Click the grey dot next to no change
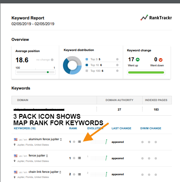Image resolution: width=180 pixels, height=182 pixels. 52,60
